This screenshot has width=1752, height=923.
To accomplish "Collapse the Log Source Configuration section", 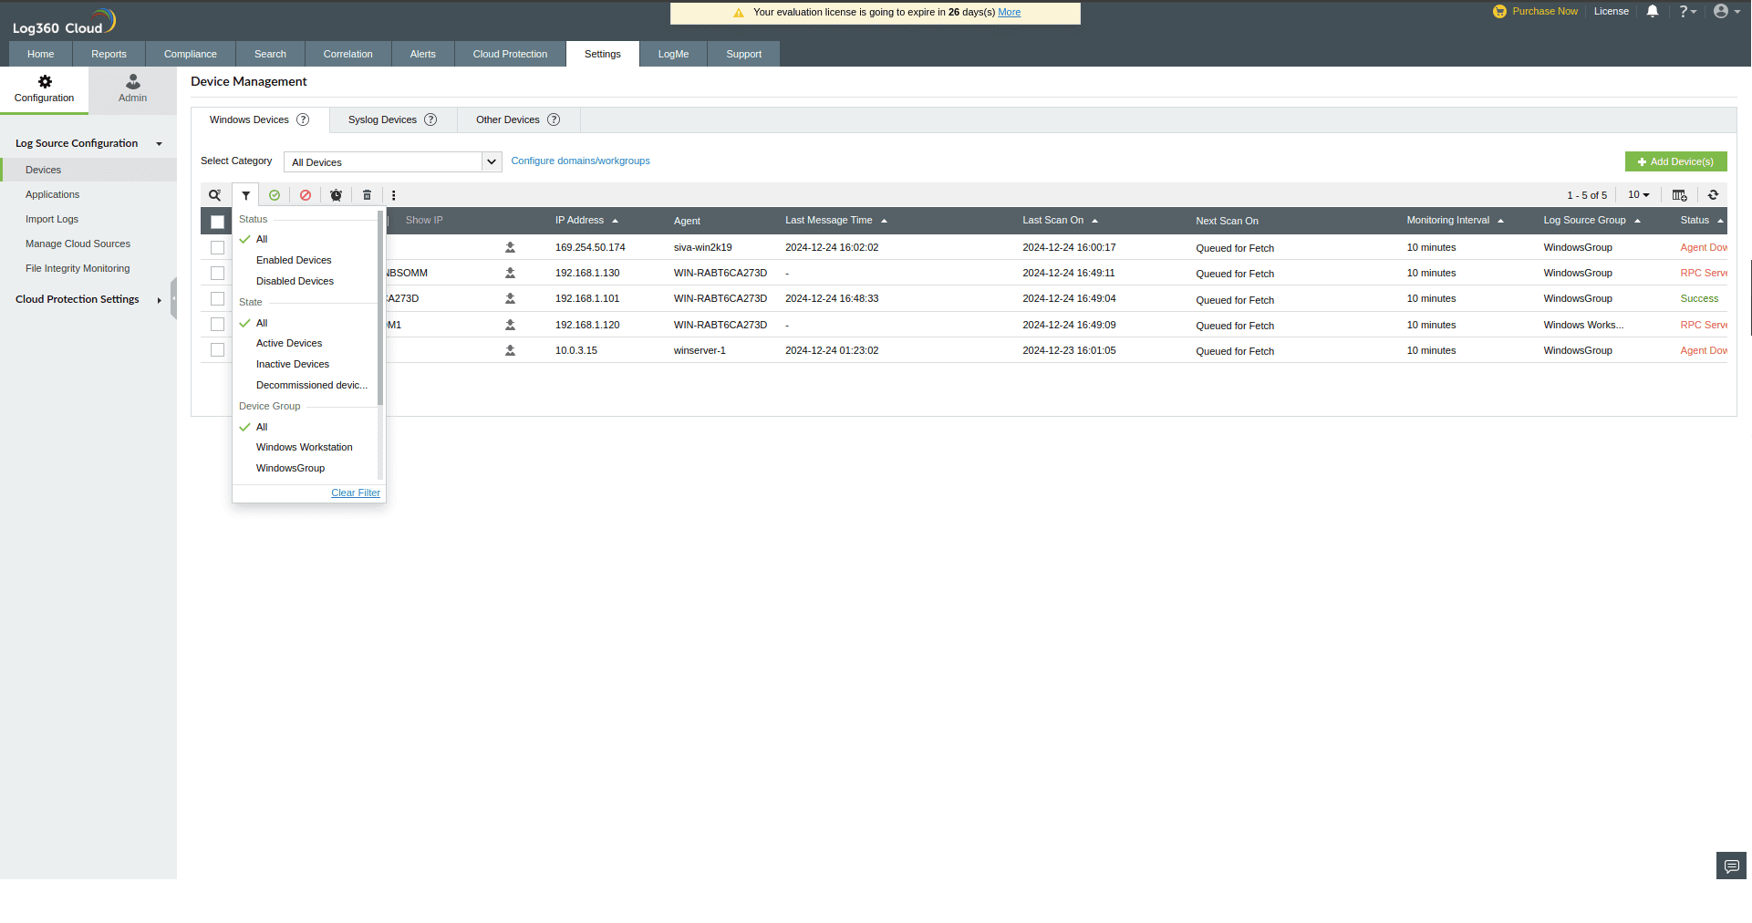I will (x=159, y=143).
